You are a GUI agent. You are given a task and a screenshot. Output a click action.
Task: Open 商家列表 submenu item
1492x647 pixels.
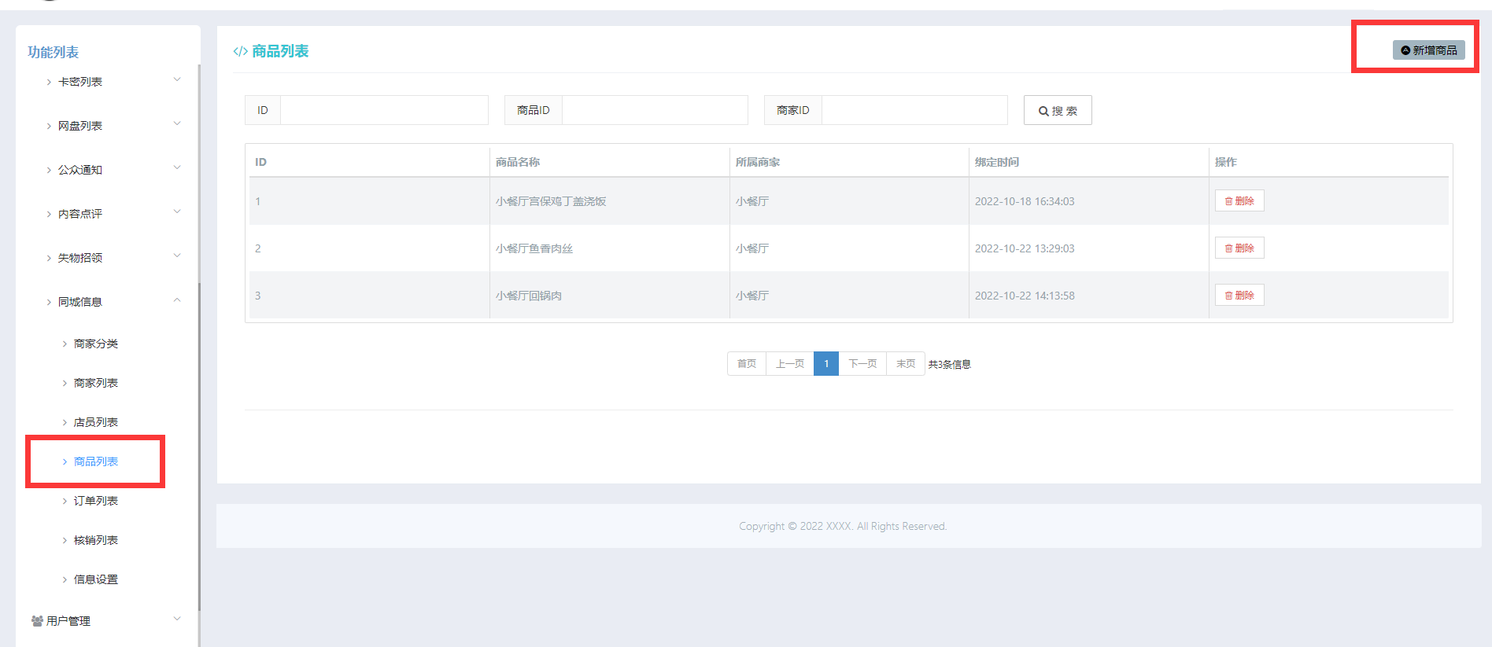95,383
